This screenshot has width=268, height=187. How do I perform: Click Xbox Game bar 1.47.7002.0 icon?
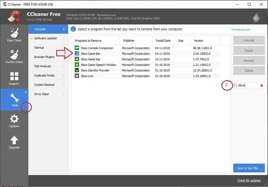tap(77, 59)
